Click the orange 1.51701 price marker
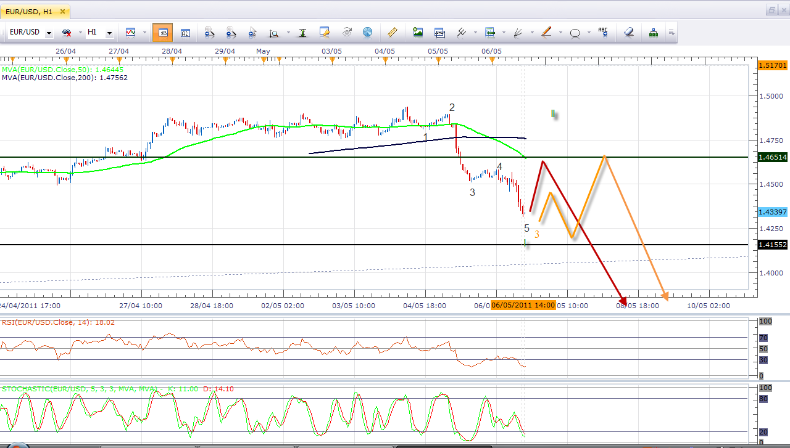 (x=773, y=65)
